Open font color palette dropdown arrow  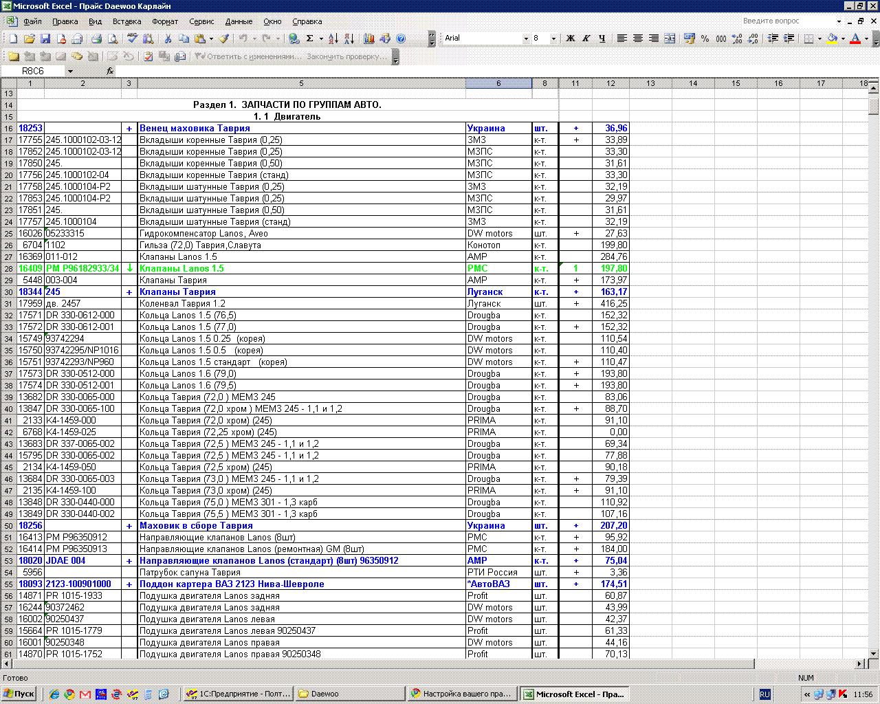(x=867, y=38)
